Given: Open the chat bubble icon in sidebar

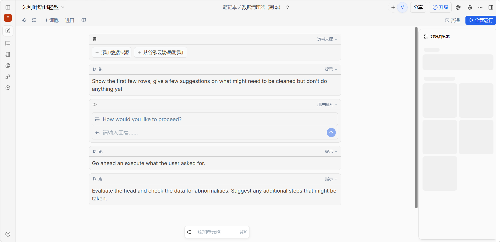Looking at the screenshot, I should pyautogui.click(x=8, y=43).
